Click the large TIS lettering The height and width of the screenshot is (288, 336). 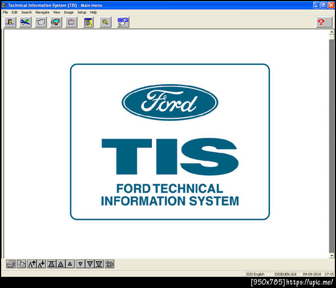[170, 156]
